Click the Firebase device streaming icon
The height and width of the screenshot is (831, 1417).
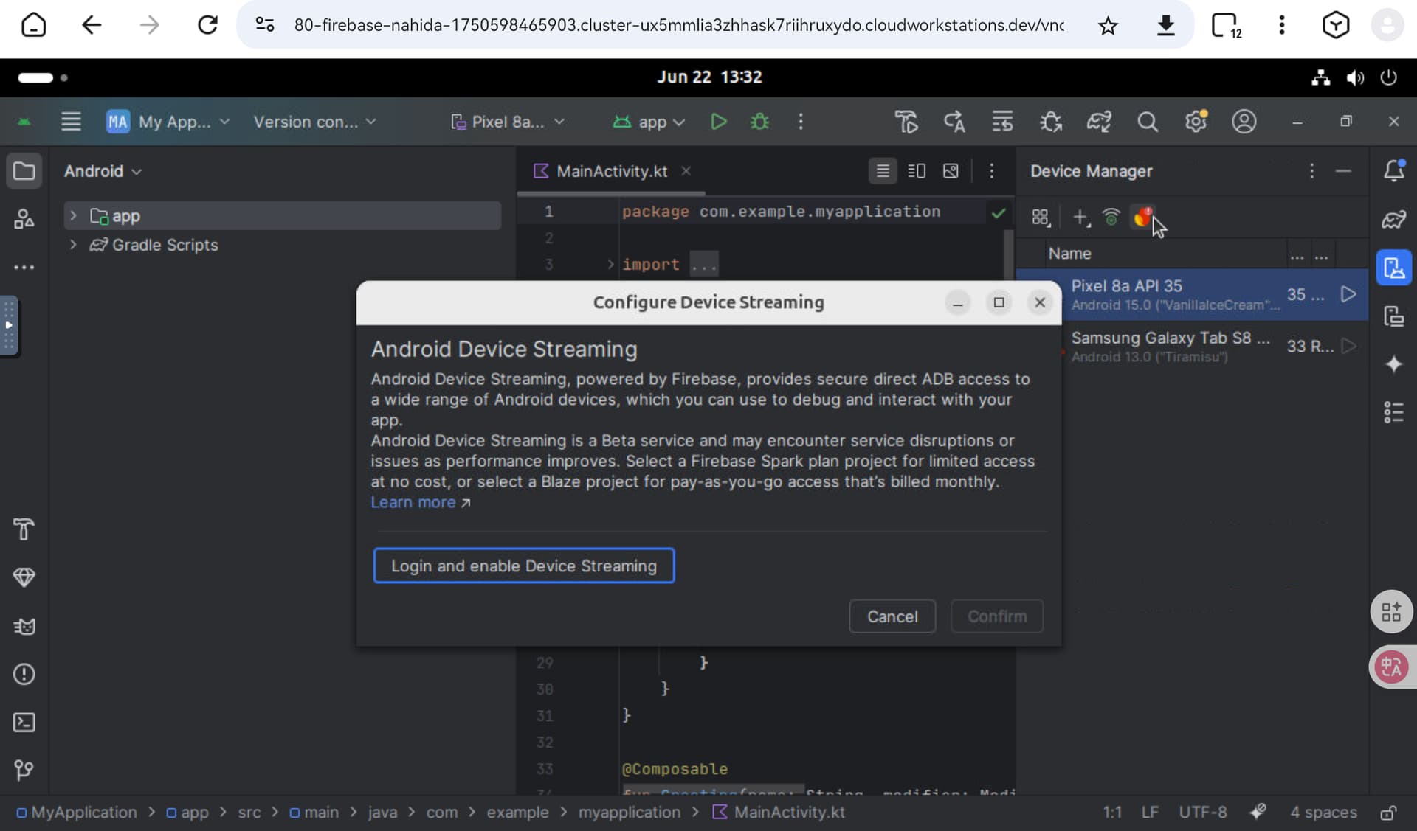1142,217
